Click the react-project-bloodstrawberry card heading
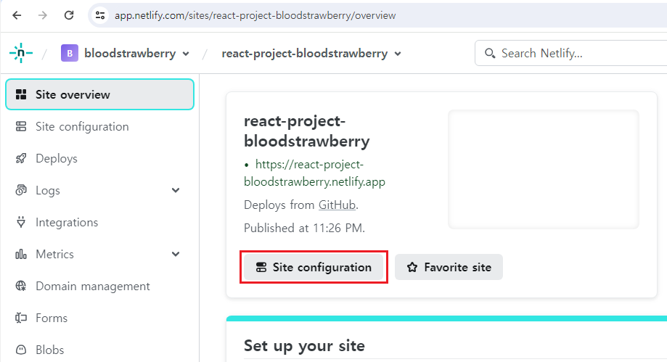 [x=307, y=131]
